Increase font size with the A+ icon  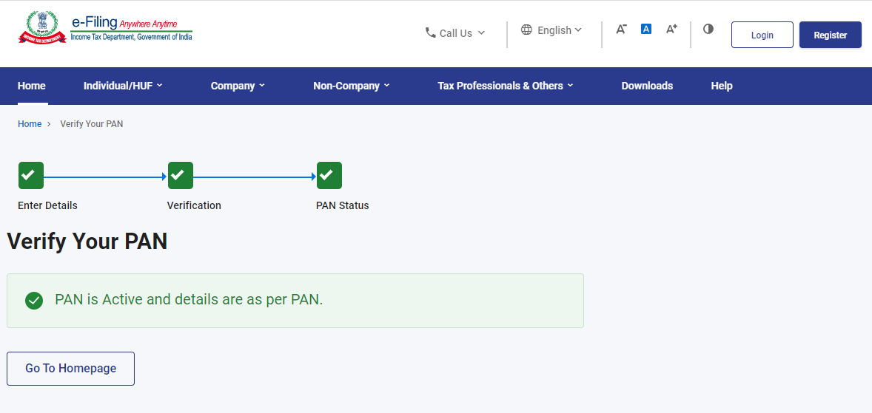[671, 29]
